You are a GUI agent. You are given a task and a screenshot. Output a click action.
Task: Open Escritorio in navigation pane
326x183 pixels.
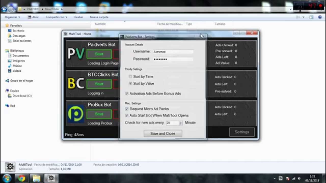point(18,31)
